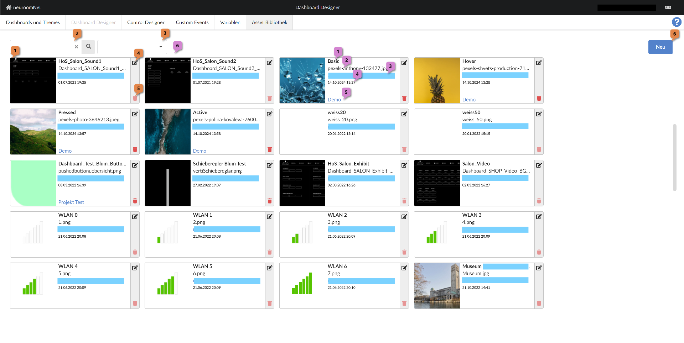Delete the Pressed asset
This screenshot has height=343, width=684.
(135, 149)
